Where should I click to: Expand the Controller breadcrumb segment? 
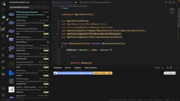61,6
